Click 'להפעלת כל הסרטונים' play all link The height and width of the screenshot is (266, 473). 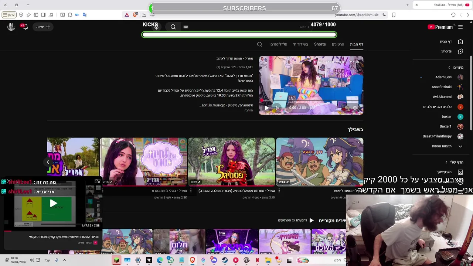[x=296, y=221]
